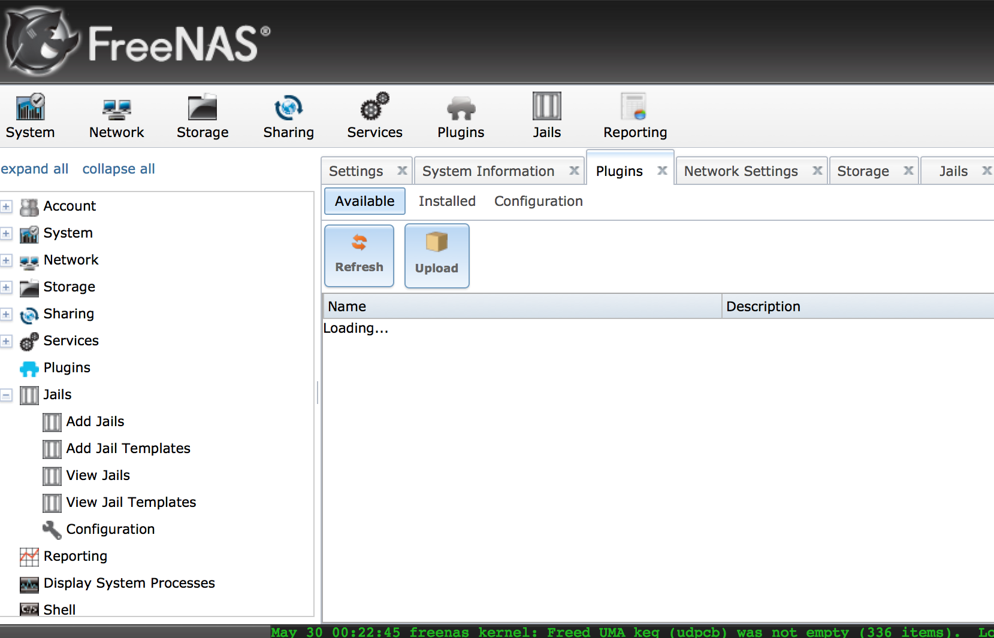
Task: Expand the System tree node
Action: coord(7,233)
